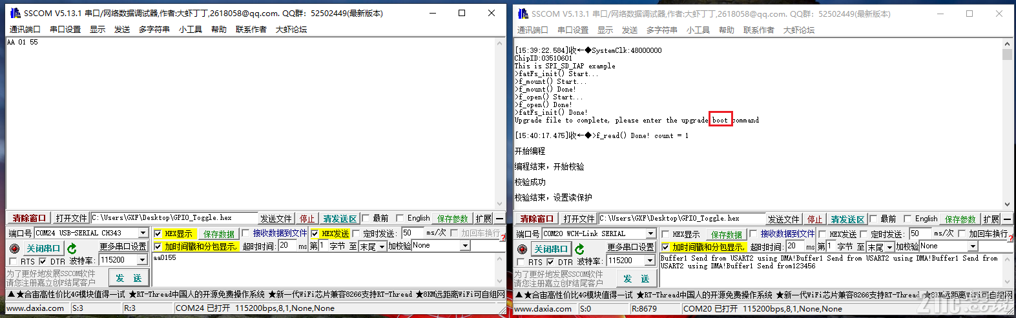Toggle DTR checkbox in right window

pos(550,262)
